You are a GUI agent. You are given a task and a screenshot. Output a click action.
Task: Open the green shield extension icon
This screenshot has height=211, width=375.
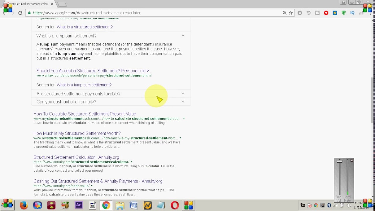point(344,13)
